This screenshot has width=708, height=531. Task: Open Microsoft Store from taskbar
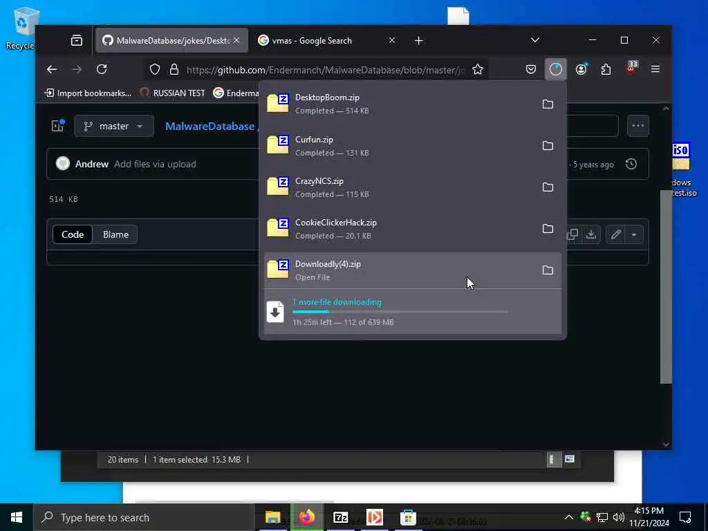(x=408, y=517)
